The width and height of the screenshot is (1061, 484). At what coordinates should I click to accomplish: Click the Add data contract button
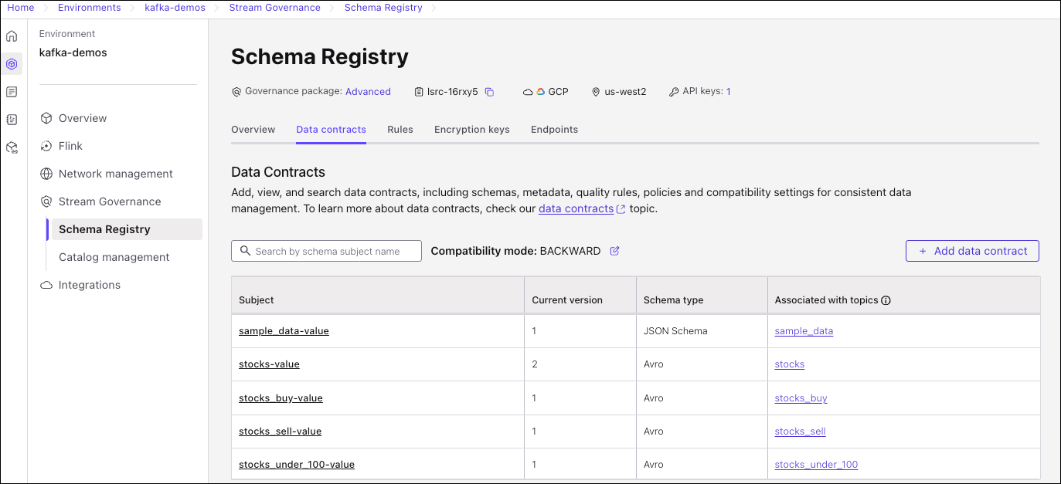[972, 250]
